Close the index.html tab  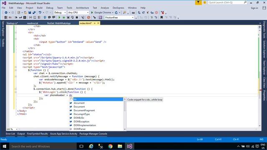coord(98,23)
